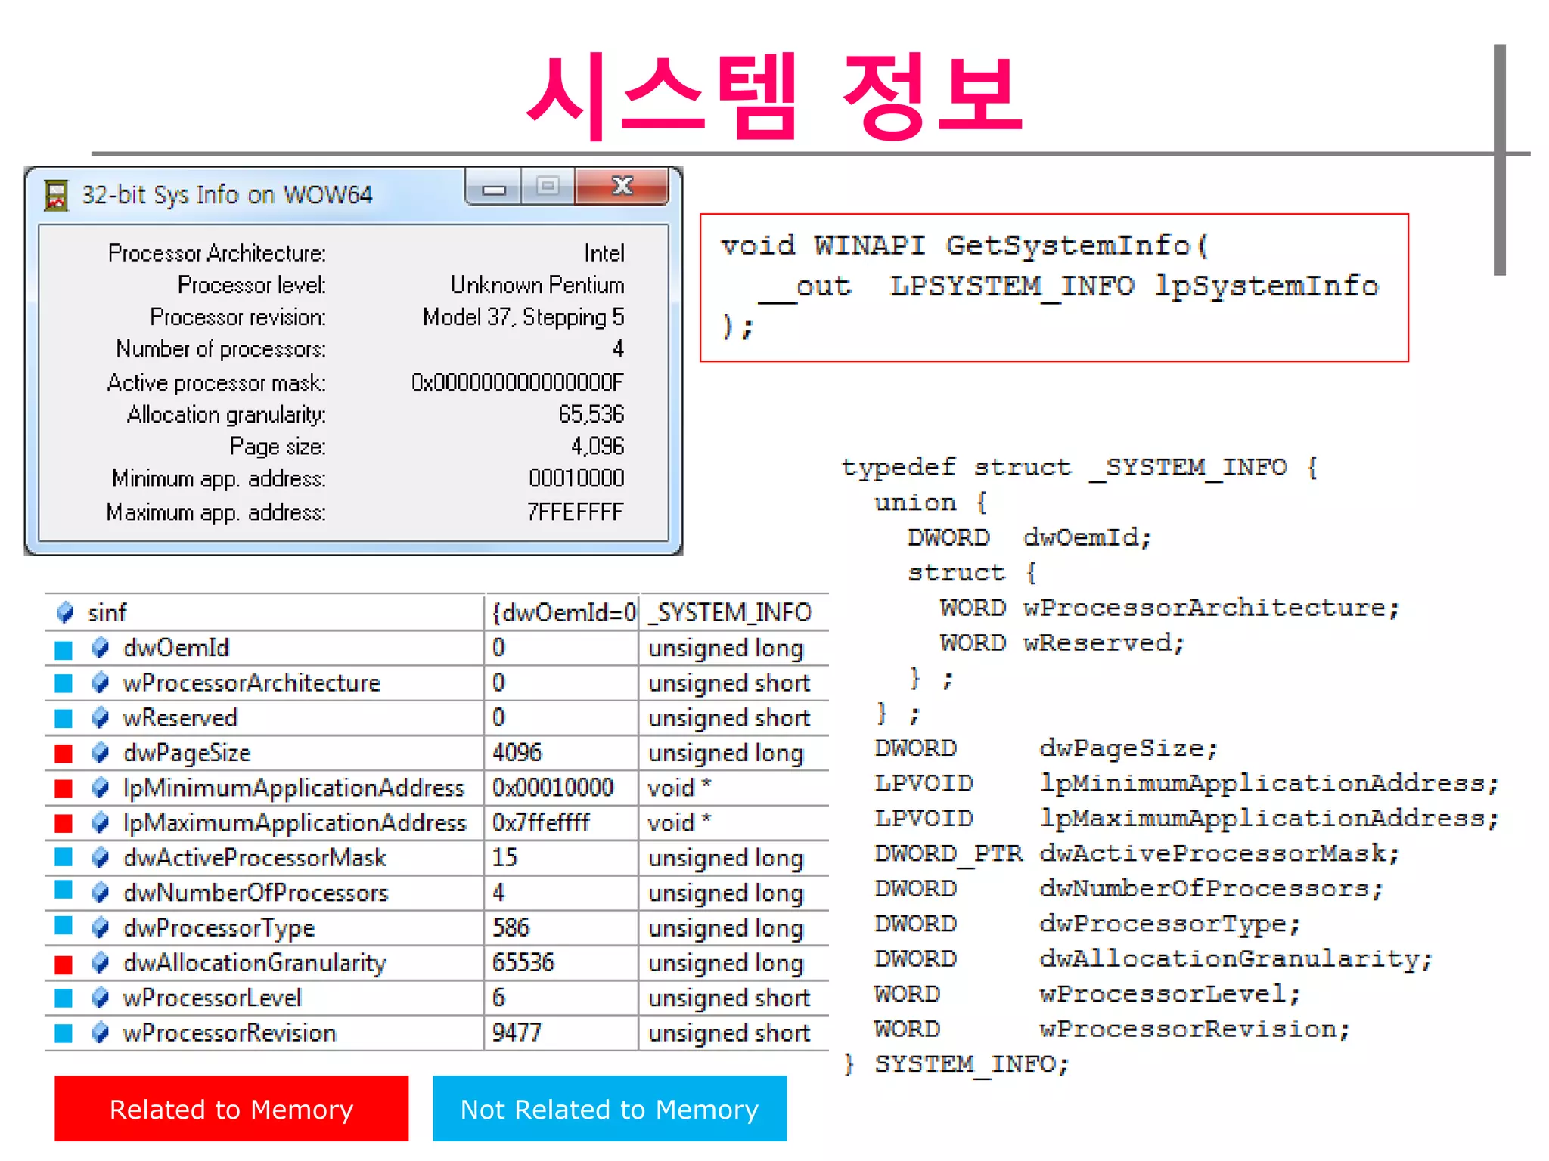Screen dimensions: 1549x1161
Task: Select the dwPageSize row name
Action: click(x=187, y=753)
